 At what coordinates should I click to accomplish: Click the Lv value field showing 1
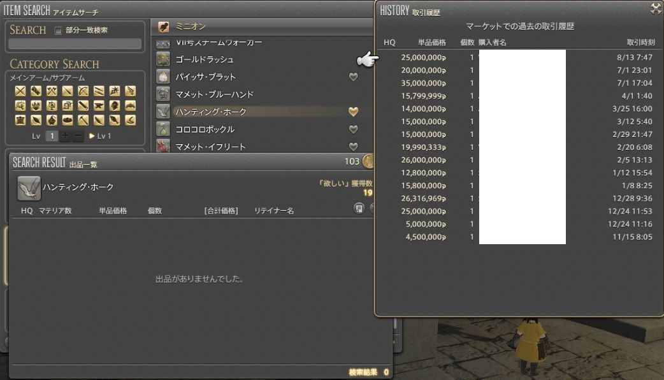coord(52,136)
